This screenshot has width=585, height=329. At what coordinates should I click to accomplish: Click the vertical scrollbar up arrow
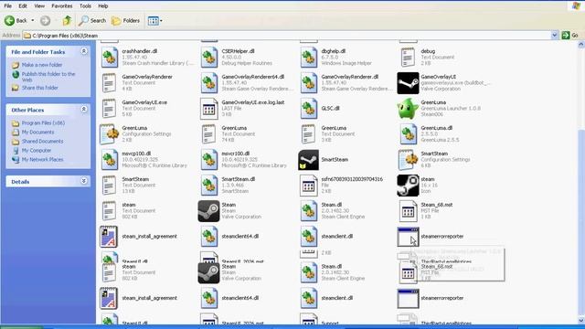(x=581, y=45)
